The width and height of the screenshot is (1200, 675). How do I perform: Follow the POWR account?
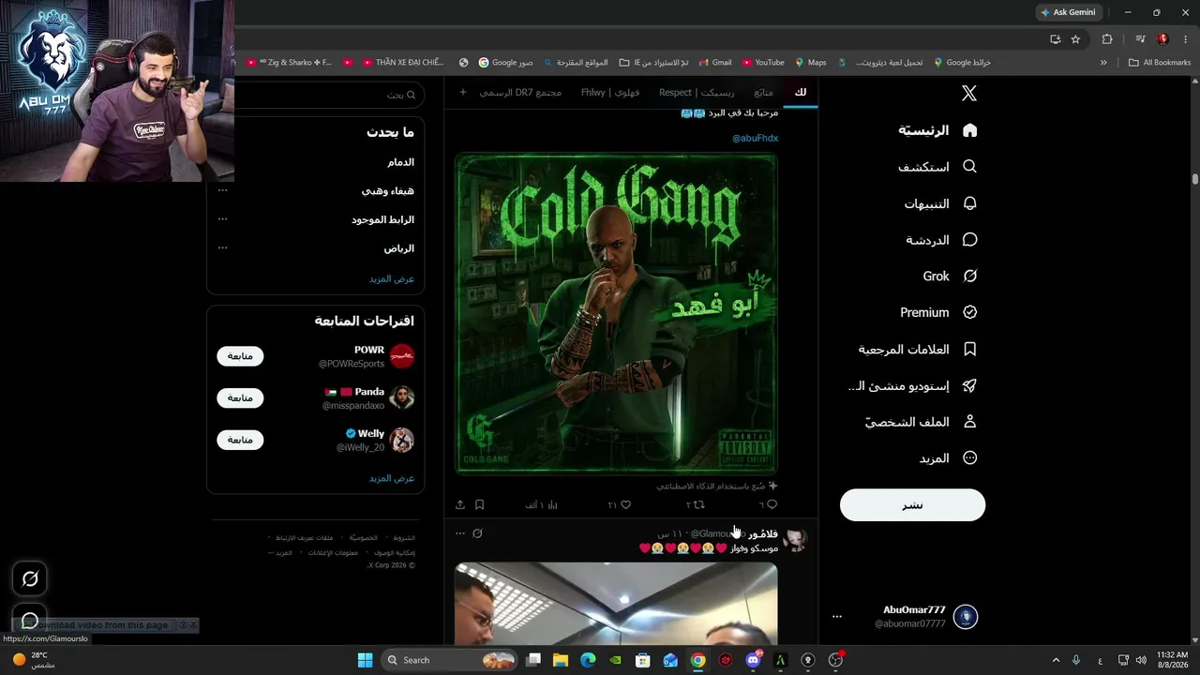point(240,356)
